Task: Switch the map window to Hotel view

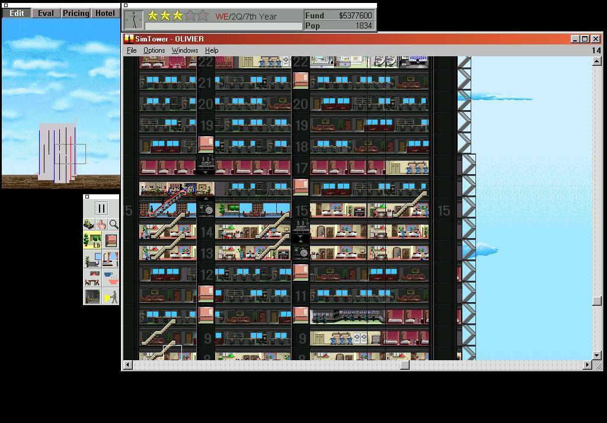Action: (105, 13)
